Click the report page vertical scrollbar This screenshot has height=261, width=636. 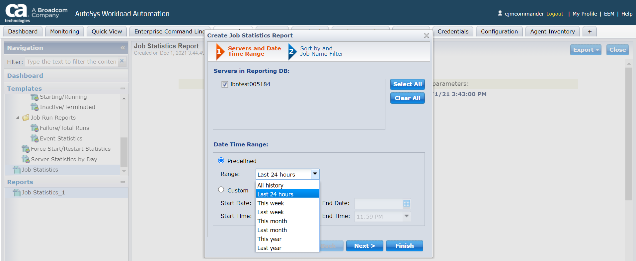point(629,134)
